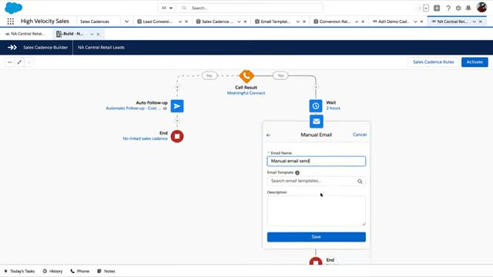493x277 pixels.
Task: Select the No branch label
Action: coord(210,75)
